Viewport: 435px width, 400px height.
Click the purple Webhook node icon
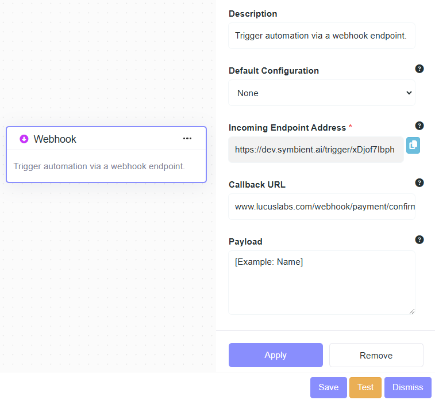pyautogui.click(x=24, y=139)
